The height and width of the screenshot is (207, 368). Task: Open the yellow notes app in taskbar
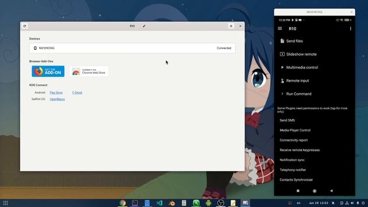tap(233, 203)
